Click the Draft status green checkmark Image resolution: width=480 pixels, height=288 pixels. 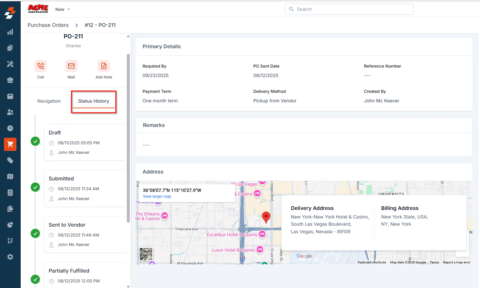pyautogui.click(x=35, y=141)
